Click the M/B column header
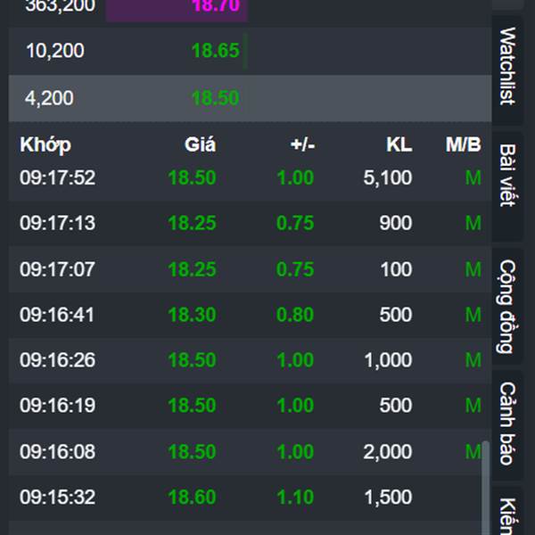 (x=463, y=144)
